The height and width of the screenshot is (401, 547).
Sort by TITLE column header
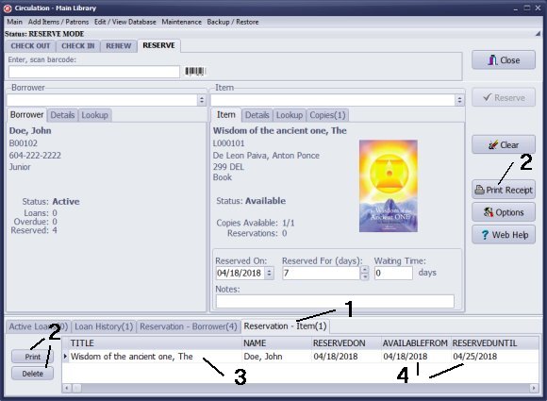point(156,343)
